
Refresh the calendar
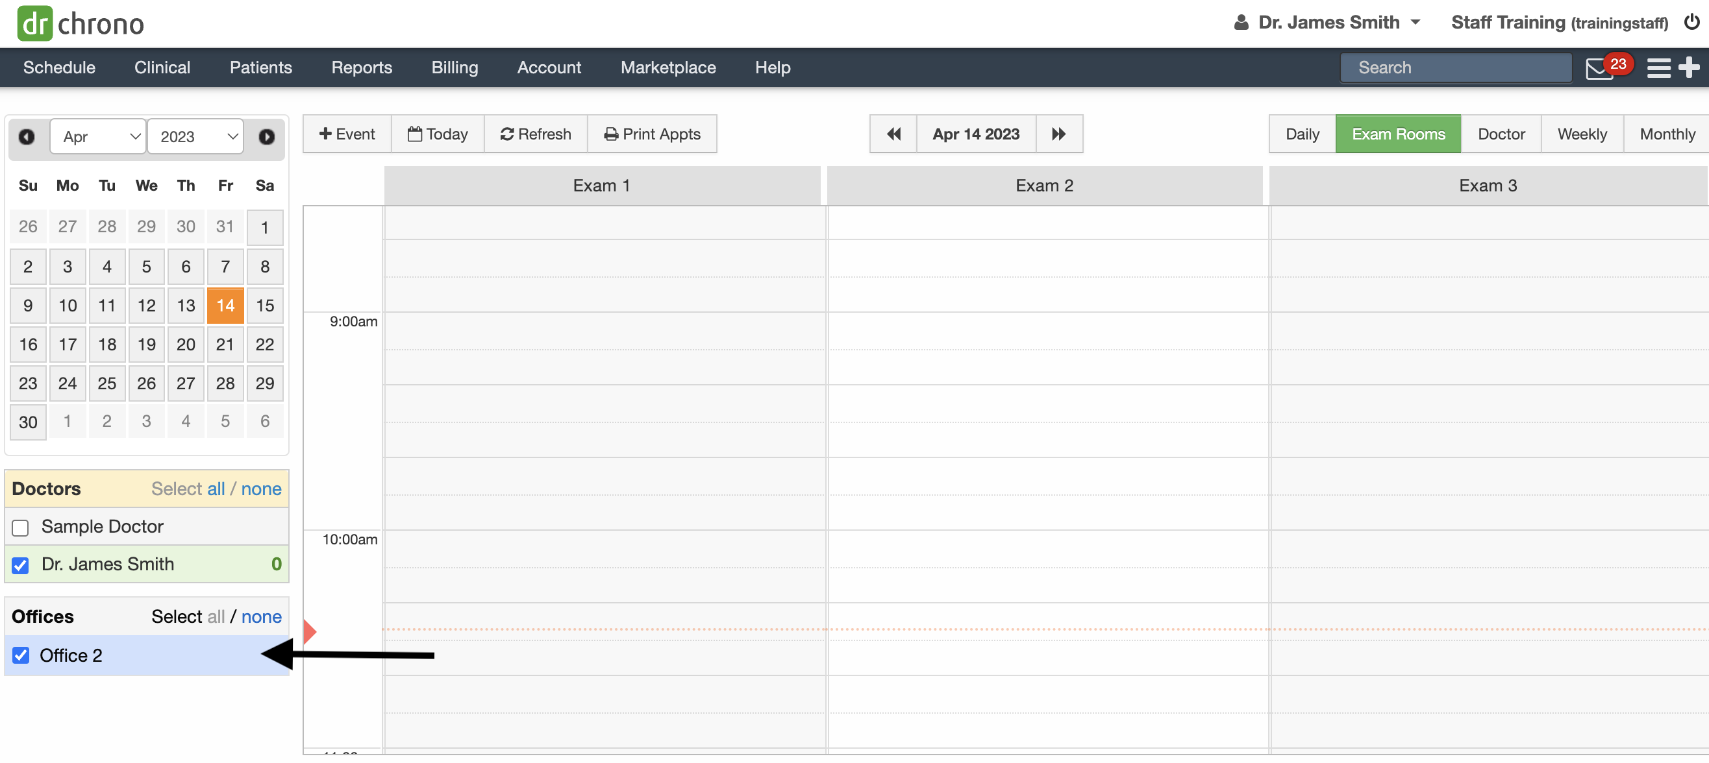click(x=536, y=134)
